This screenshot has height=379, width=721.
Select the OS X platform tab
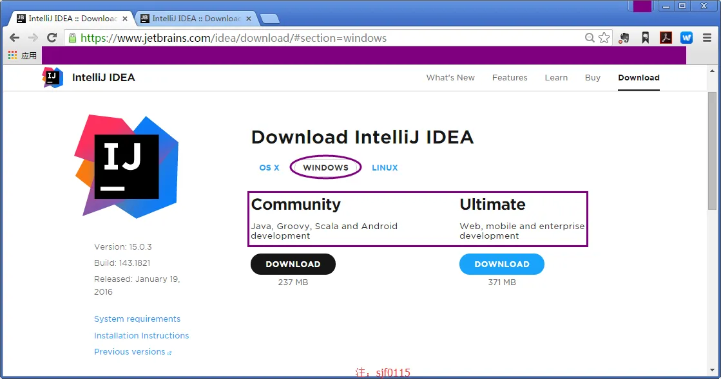[x=269, y=168]
